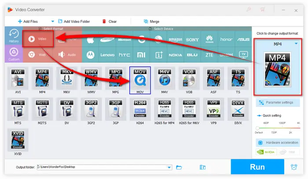Viewport: 308px width, 179px height.
Task: Select ASUS device brand
Action: 243,40
